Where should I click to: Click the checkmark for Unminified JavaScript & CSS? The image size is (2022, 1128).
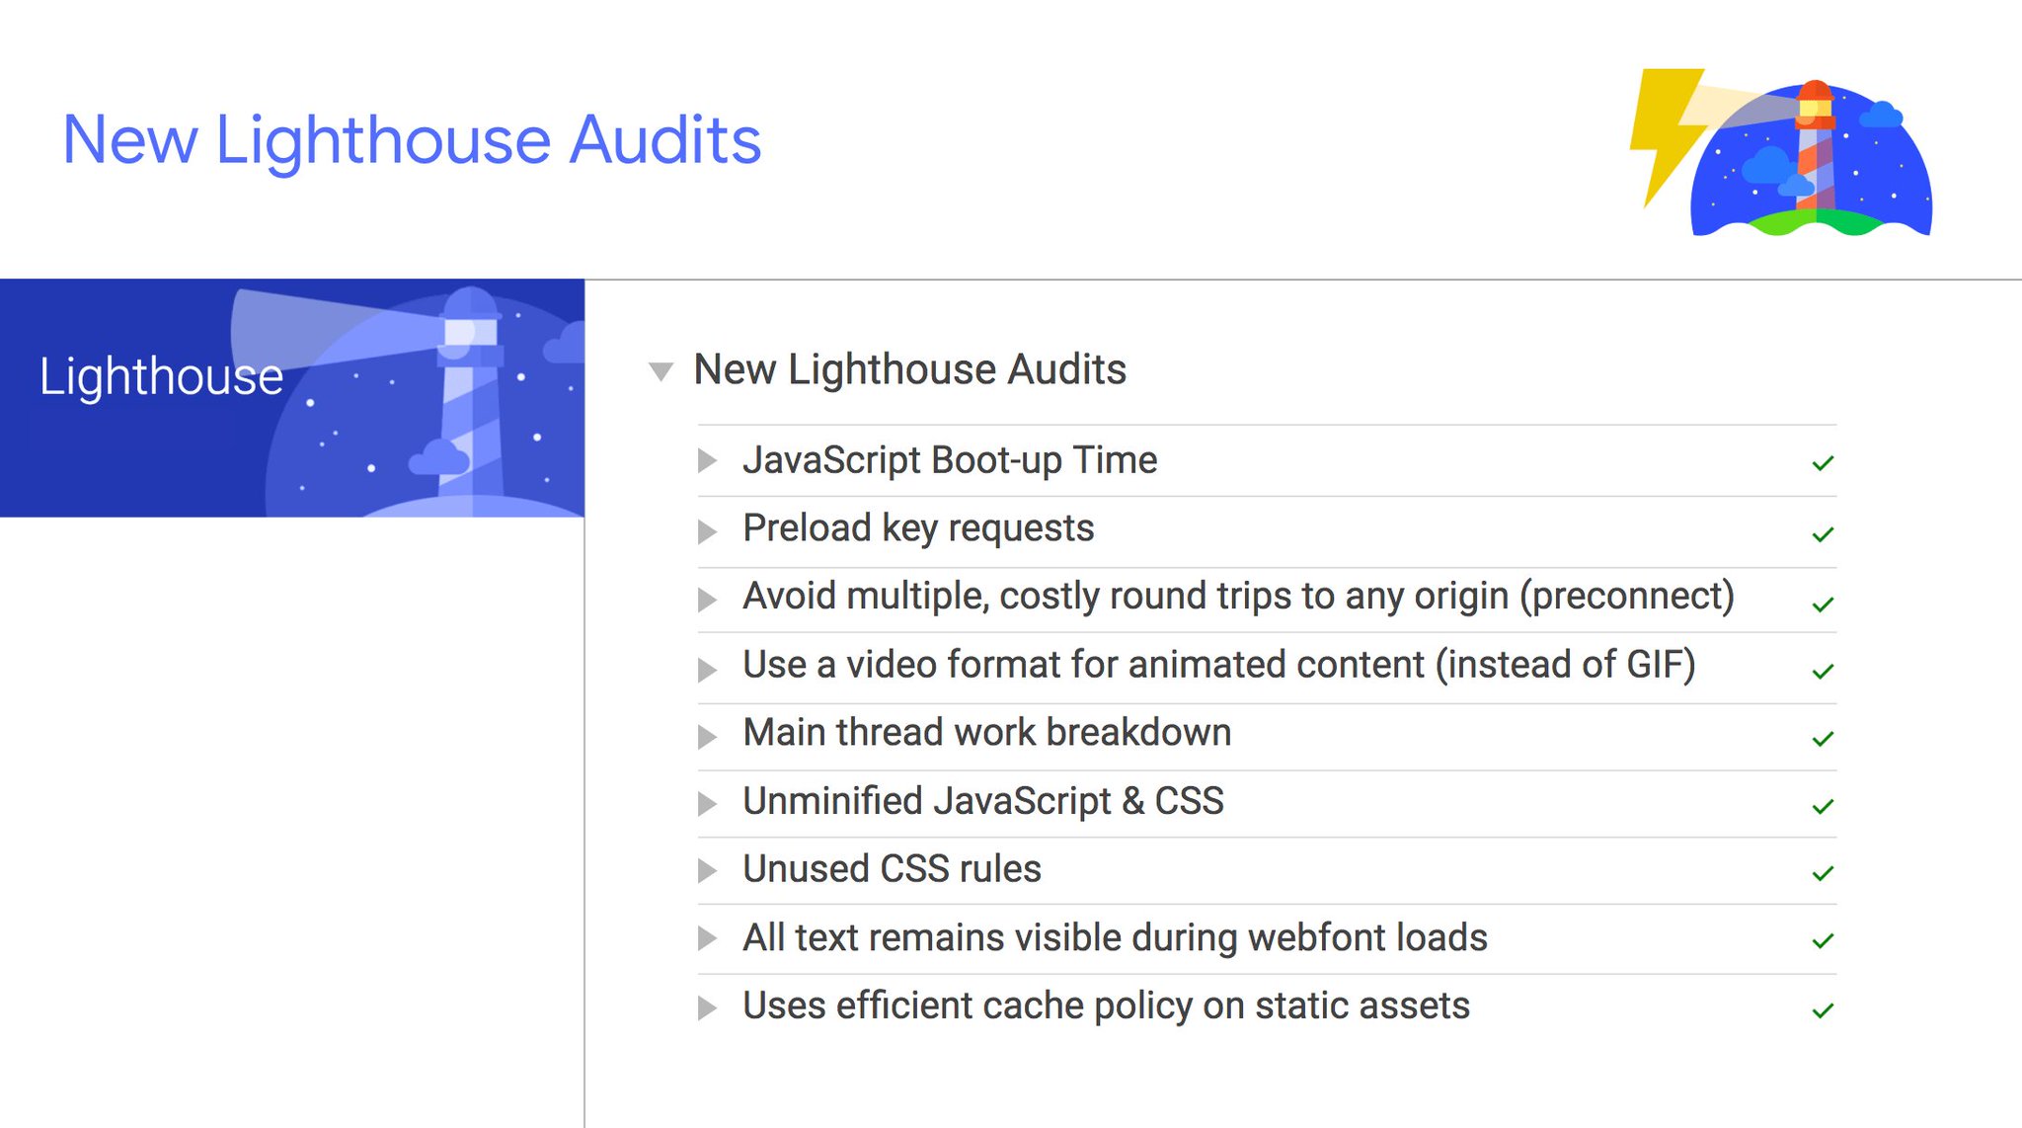(1823, 806)
